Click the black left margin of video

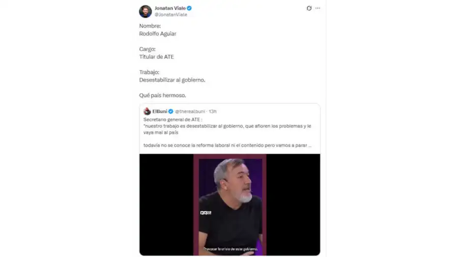pos(166,205)
